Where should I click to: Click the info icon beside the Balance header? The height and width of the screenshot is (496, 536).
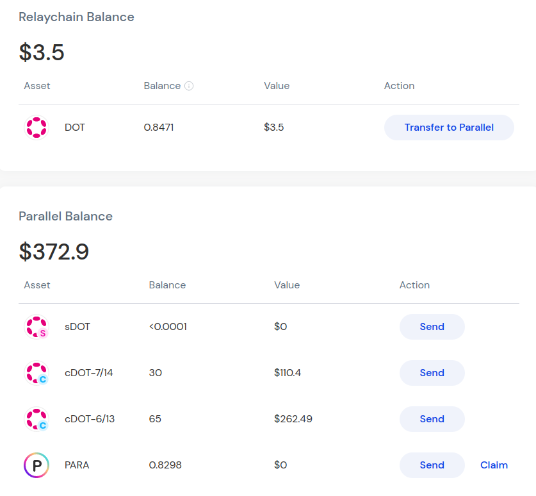pos(189,86)
